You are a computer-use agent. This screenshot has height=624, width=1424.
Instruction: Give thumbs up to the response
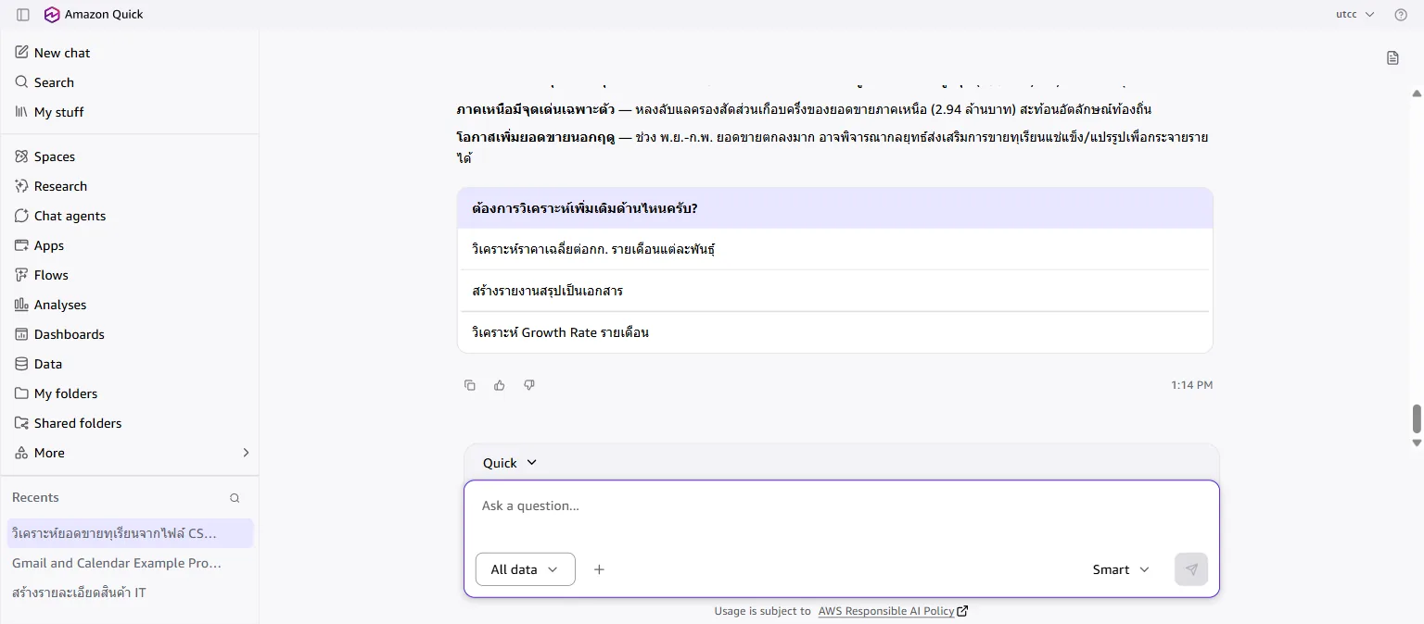coord(500,385)
